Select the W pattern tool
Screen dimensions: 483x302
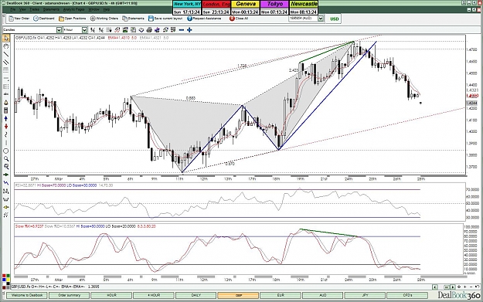point(6,199)
